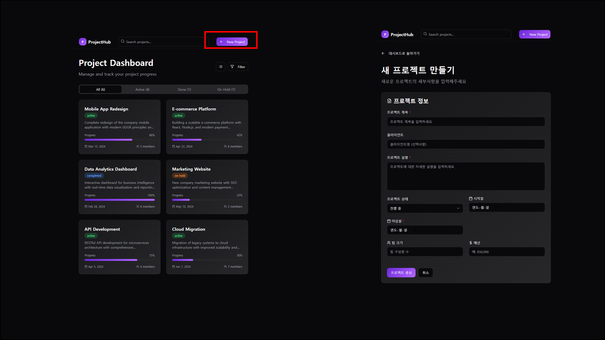The height and width of the screenshot is (340, 605).
Task: Click the 취소 cancel button
Action: (425, 272)
